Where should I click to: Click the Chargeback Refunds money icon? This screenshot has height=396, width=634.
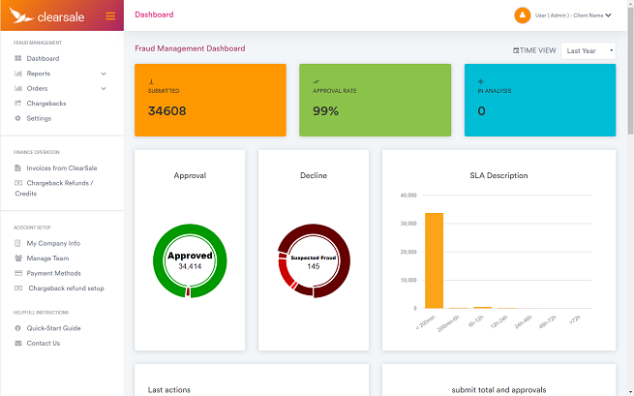point(18,183)
